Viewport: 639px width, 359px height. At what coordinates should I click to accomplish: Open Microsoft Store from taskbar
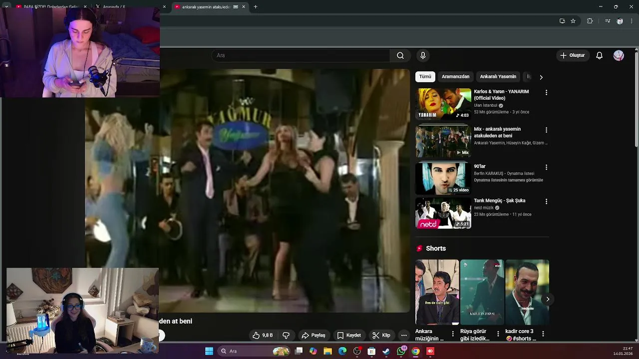click(371, 351)
